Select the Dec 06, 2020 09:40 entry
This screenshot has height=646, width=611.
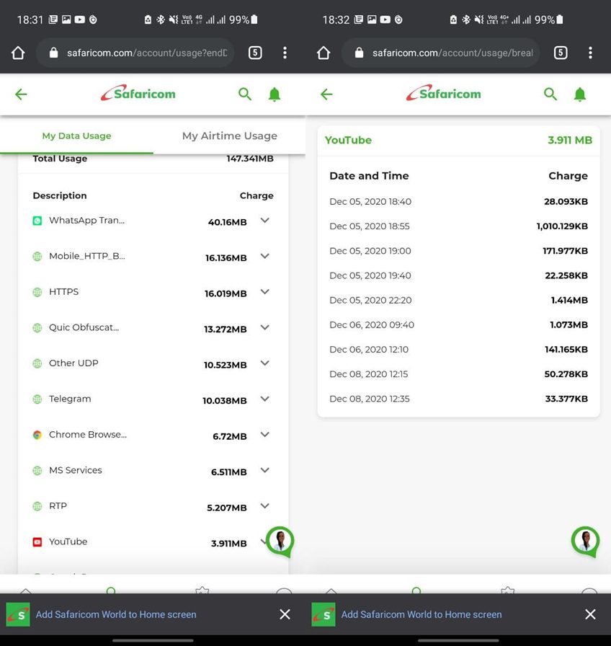pos(458,325)
